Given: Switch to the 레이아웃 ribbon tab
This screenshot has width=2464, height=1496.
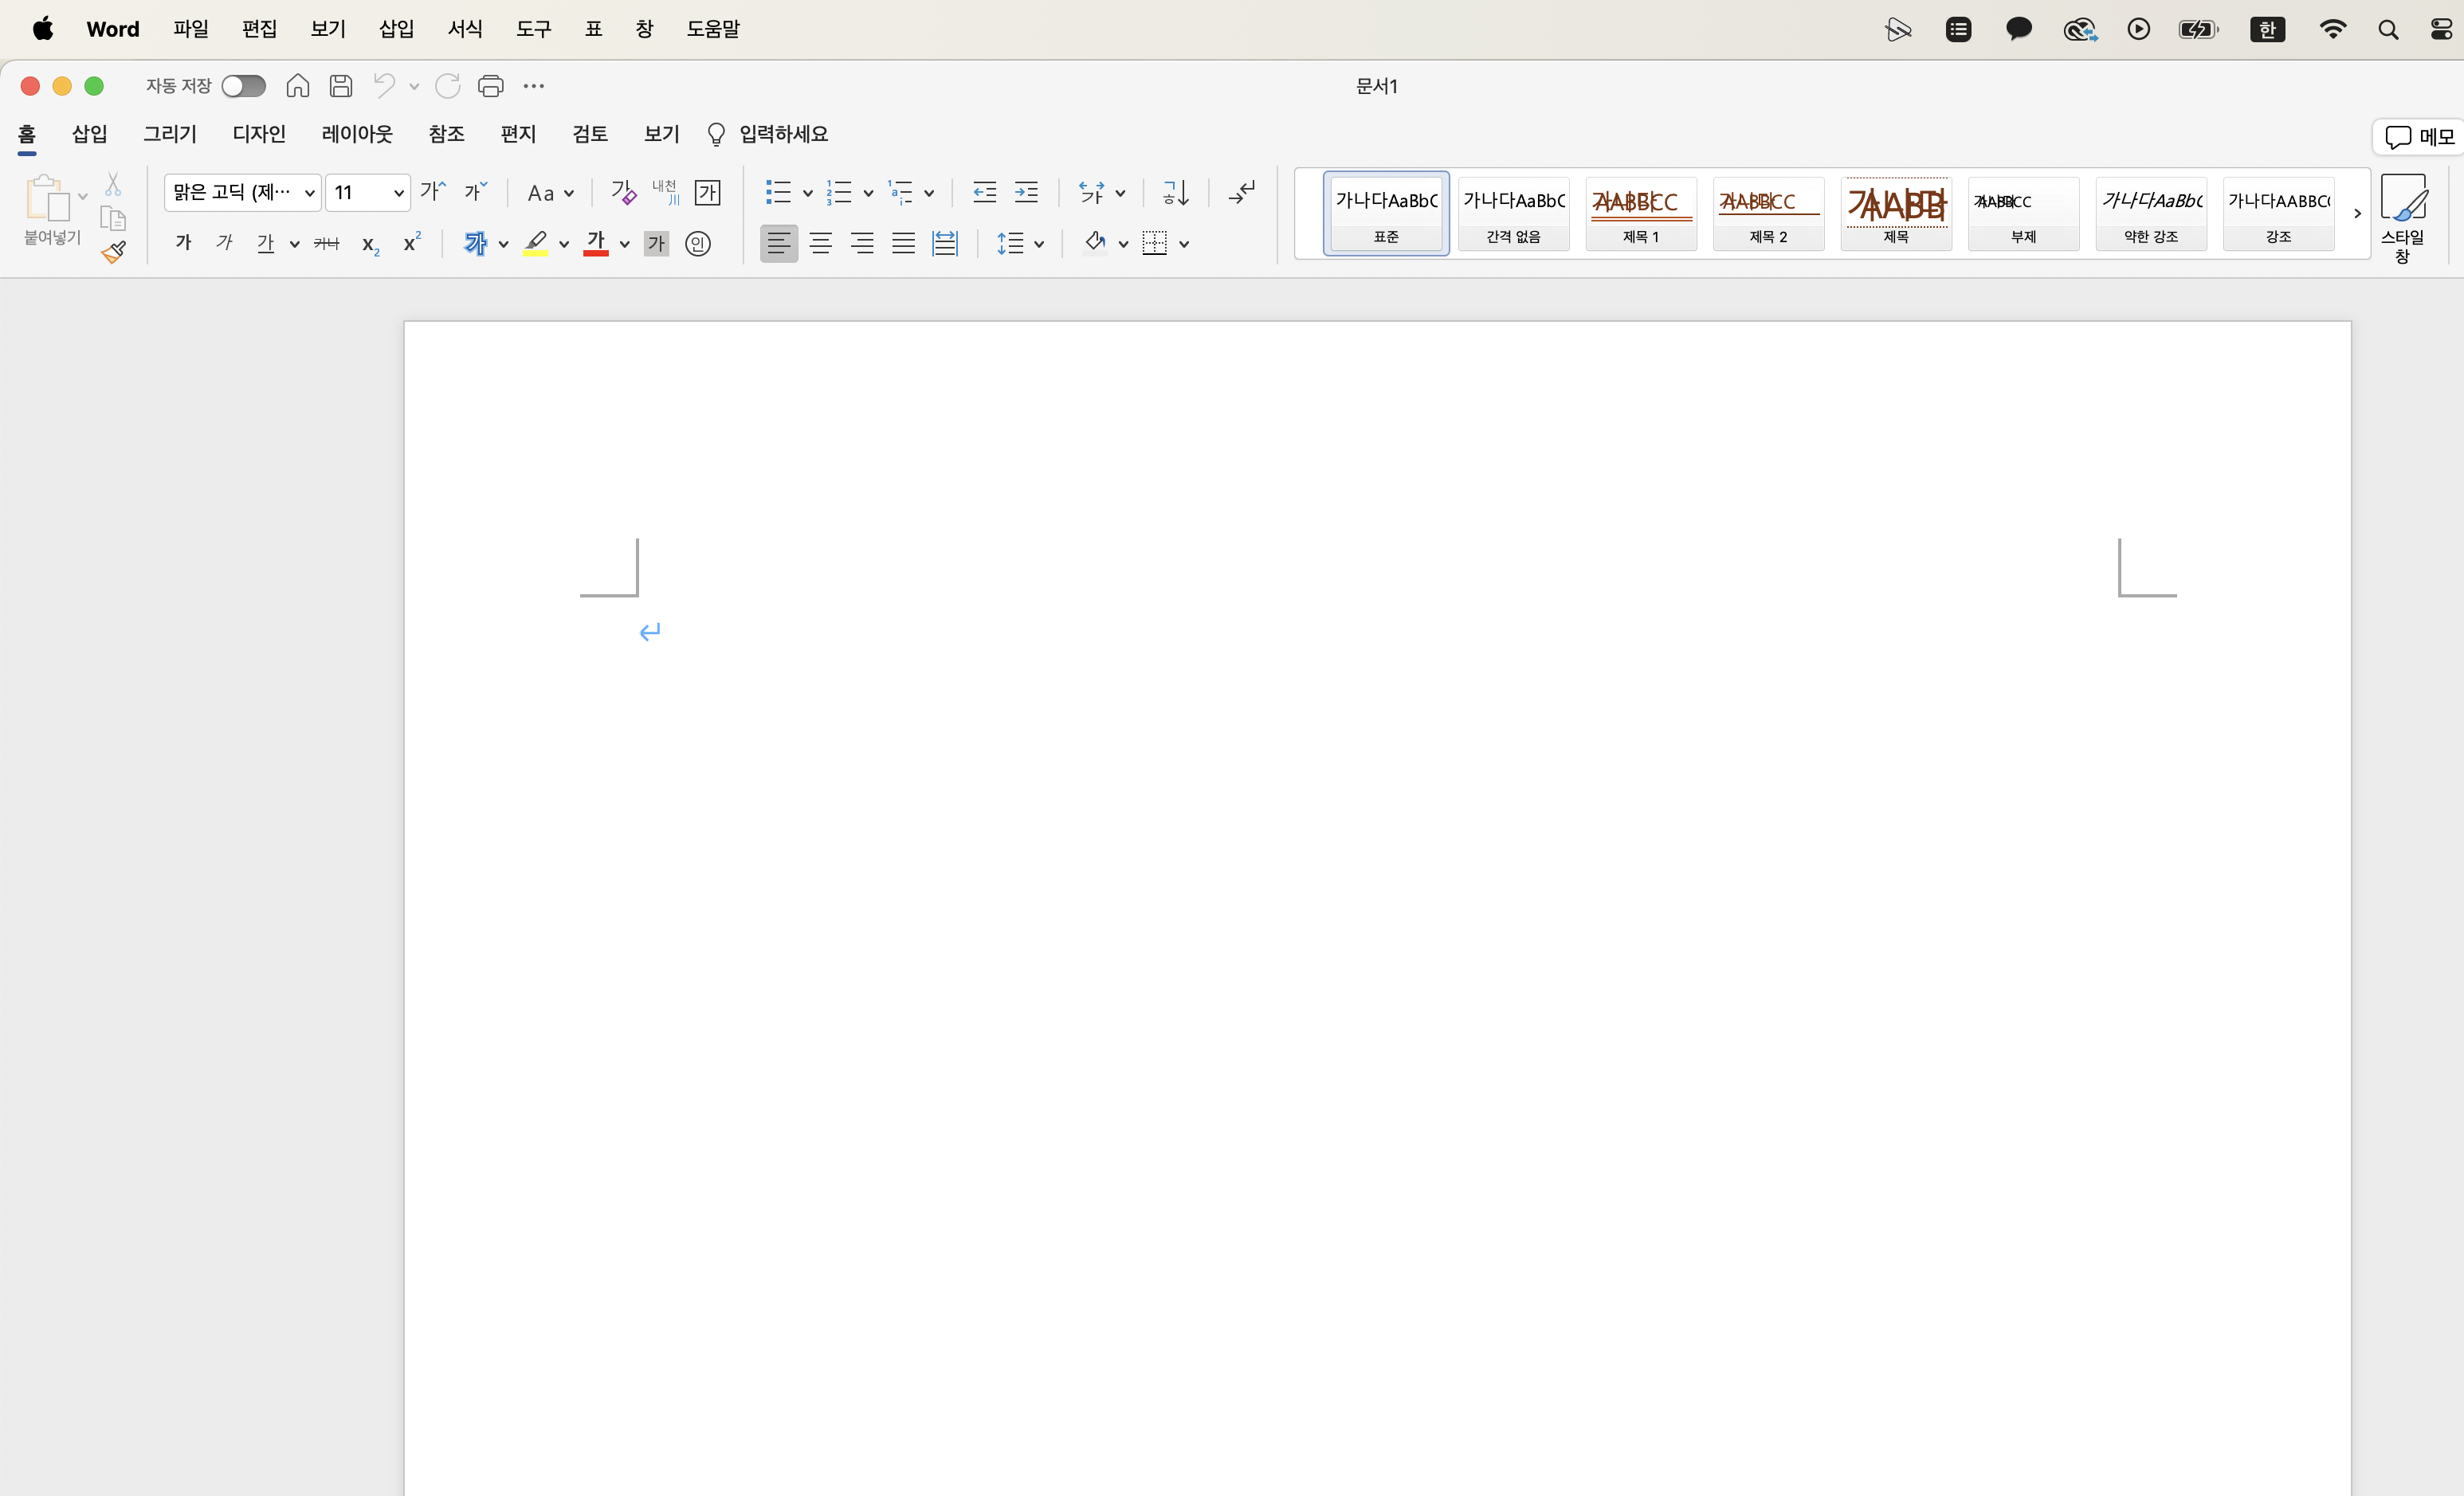Looking at the screenshot, I should tap(357, 134).
